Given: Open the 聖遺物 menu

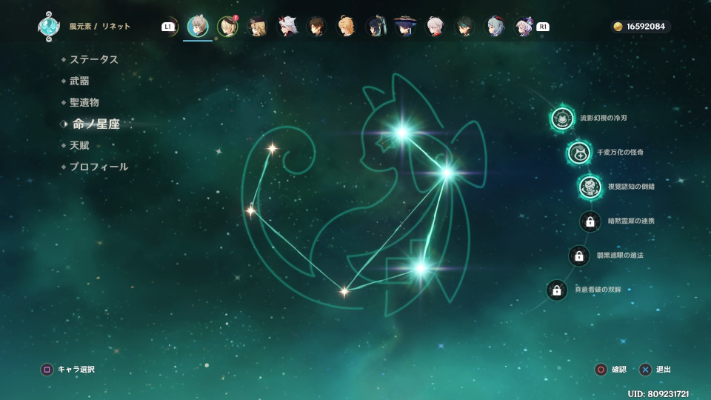Looking at the screenshot, I should [84, 102].
